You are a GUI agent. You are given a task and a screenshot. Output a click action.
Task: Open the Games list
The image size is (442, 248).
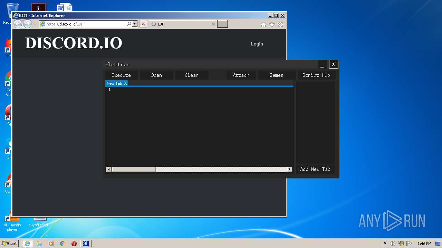click(x=276, y=75)
